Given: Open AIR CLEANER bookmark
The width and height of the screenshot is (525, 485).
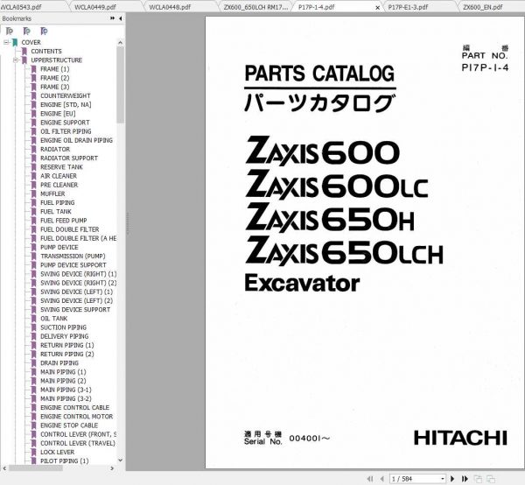Looking at the screenshot, I should [59, 176].
